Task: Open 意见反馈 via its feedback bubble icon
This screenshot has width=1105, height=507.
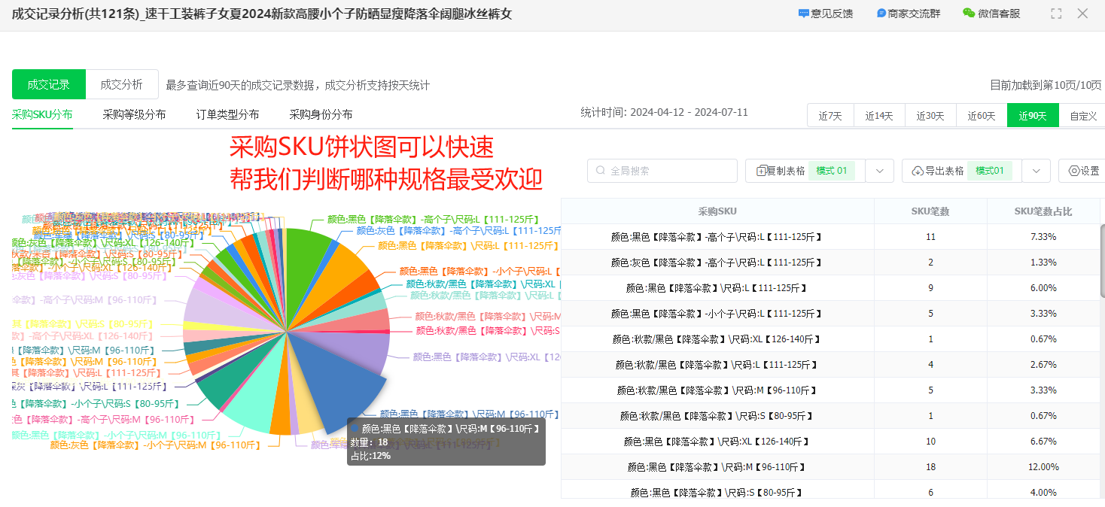Action: coord(805,13)
